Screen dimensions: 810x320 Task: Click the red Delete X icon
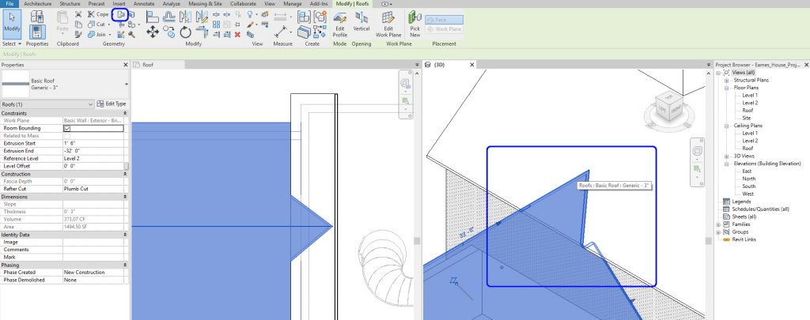point(237,35)
